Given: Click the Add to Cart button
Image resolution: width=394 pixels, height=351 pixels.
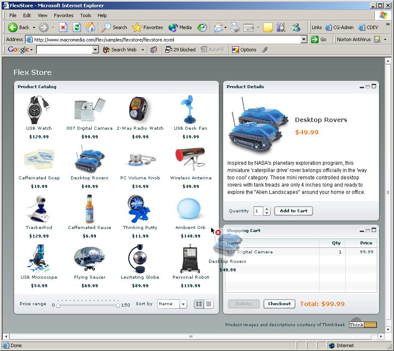Looking at the screenshot, I should click(x=293, y=211).
